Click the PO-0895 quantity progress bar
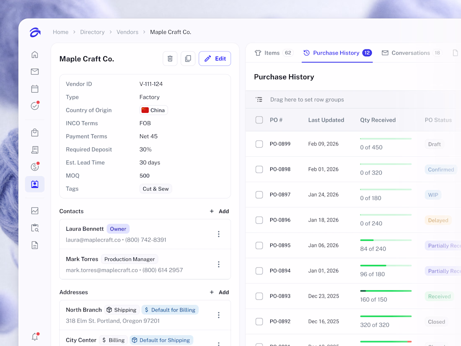Image resolution: width=461 pixels, height=346 pixels. coord(386,240)
